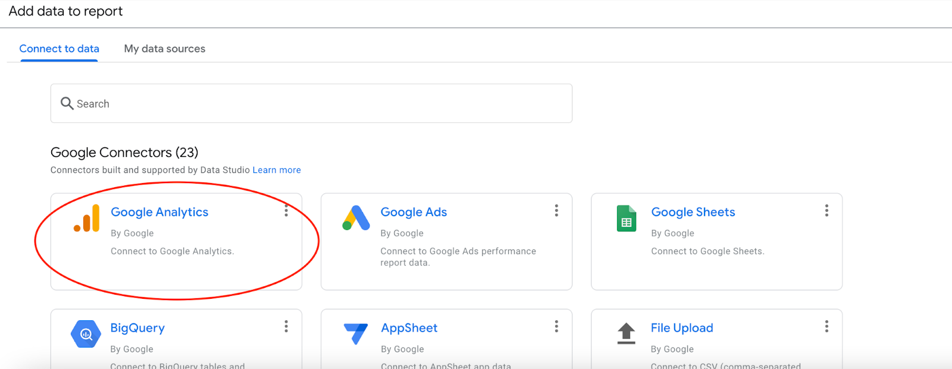Click 'By Google' under Google Ads
The height and width of the screenshot is (369, 952).
402,234
